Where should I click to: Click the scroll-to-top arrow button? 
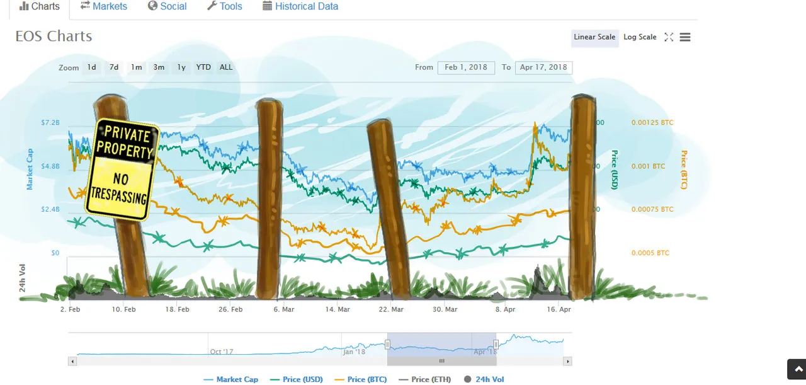click(797, 369)
